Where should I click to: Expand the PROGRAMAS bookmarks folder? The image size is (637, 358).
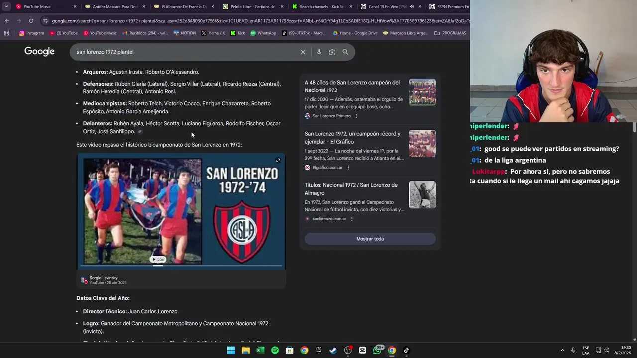(450, 33)
